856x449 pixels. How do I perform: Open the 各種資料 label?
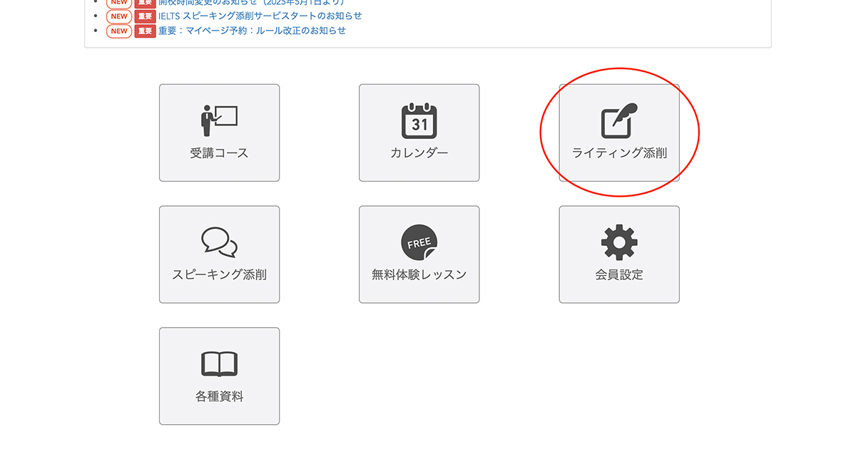(x=219, y=397)
